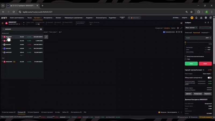The image size is (215, 121).
Task: Open the leverage dropdown next to Маржа торговля
Action: (x=205, y=28)
